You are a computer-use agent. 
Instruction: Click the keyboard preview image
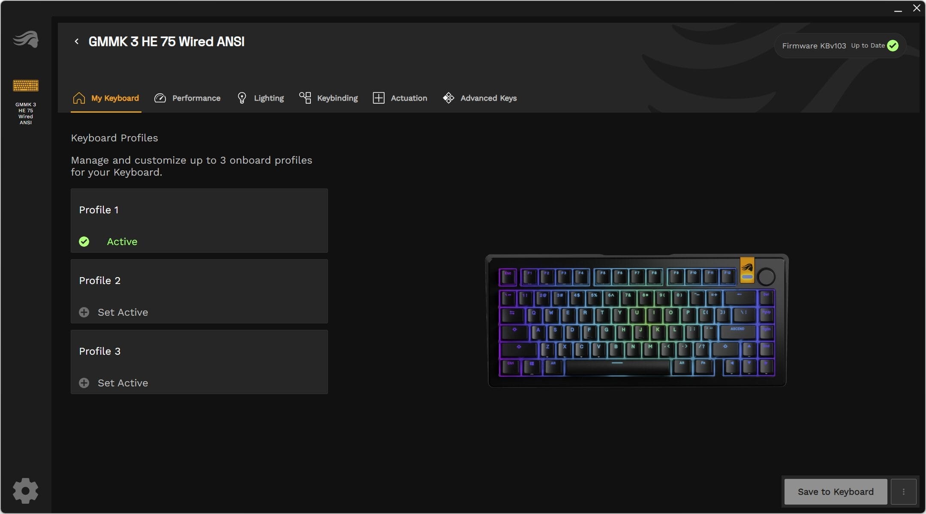(x=637, y=320)
